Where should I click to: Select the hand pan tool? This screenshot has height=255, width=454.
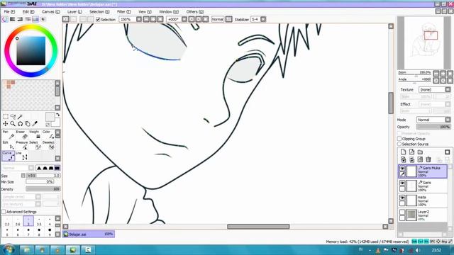(x=28, y=124)
